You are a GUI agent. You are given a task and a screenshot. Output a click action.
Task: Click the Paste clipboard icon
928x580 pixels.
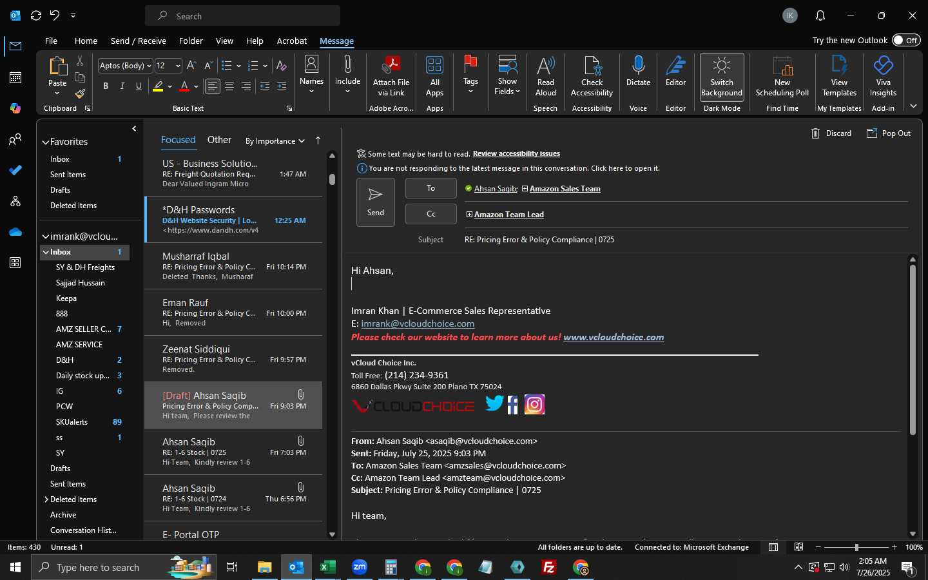(x=57, y=67)
